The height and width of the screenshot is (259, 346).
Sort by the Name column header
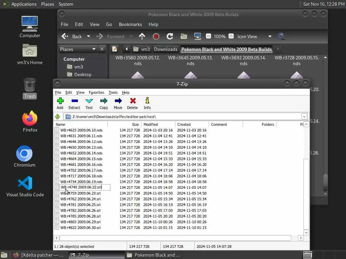click(81, 124)
